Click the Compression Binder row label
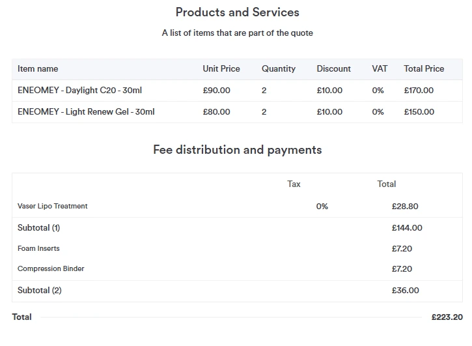 point(51,269)
